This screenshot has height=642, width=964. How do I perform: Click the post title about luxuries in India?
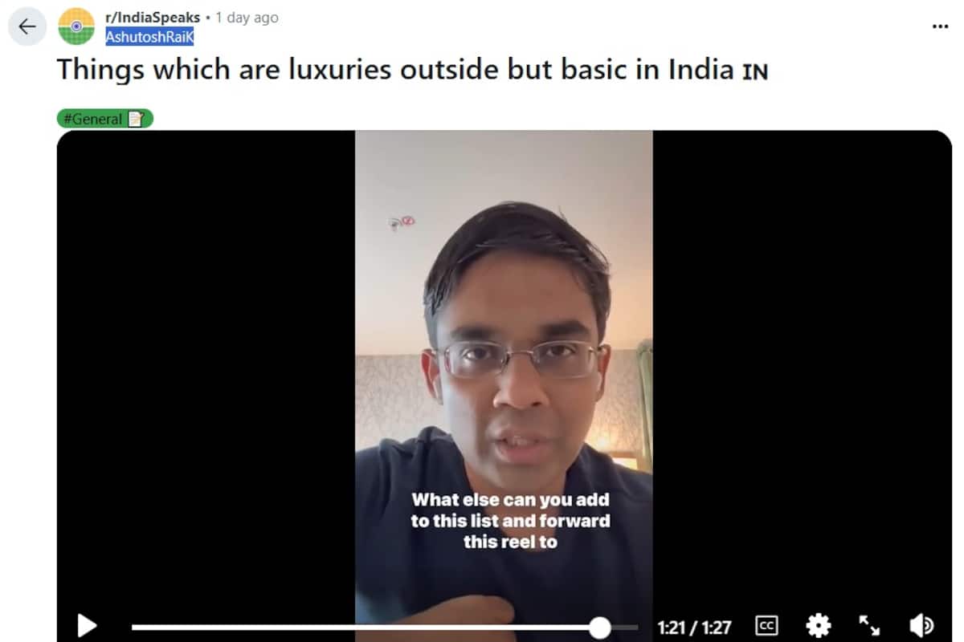[x=412, y=70]
